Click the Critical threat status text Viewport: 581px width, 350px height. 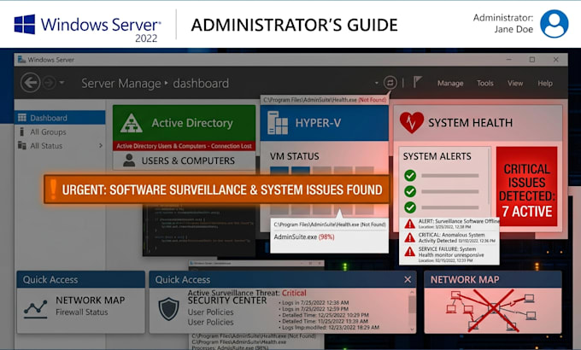[294, 293]
